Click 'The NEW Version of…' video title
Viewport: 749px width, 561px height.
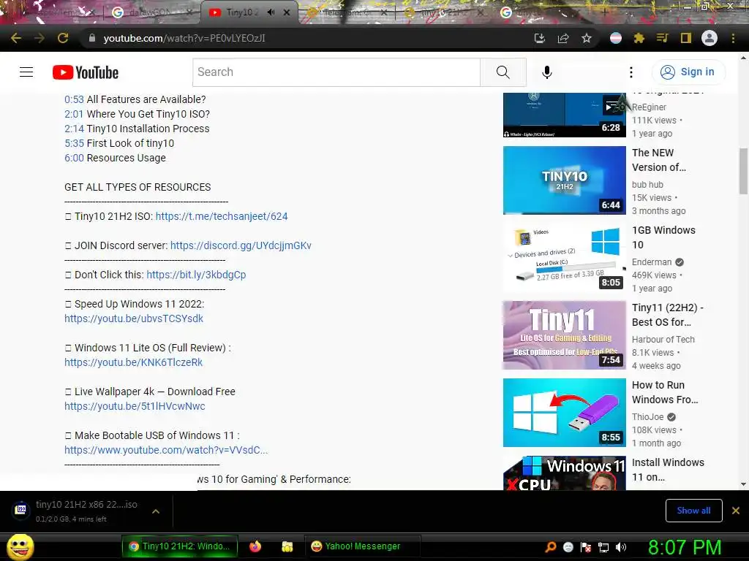pos(659,160)
